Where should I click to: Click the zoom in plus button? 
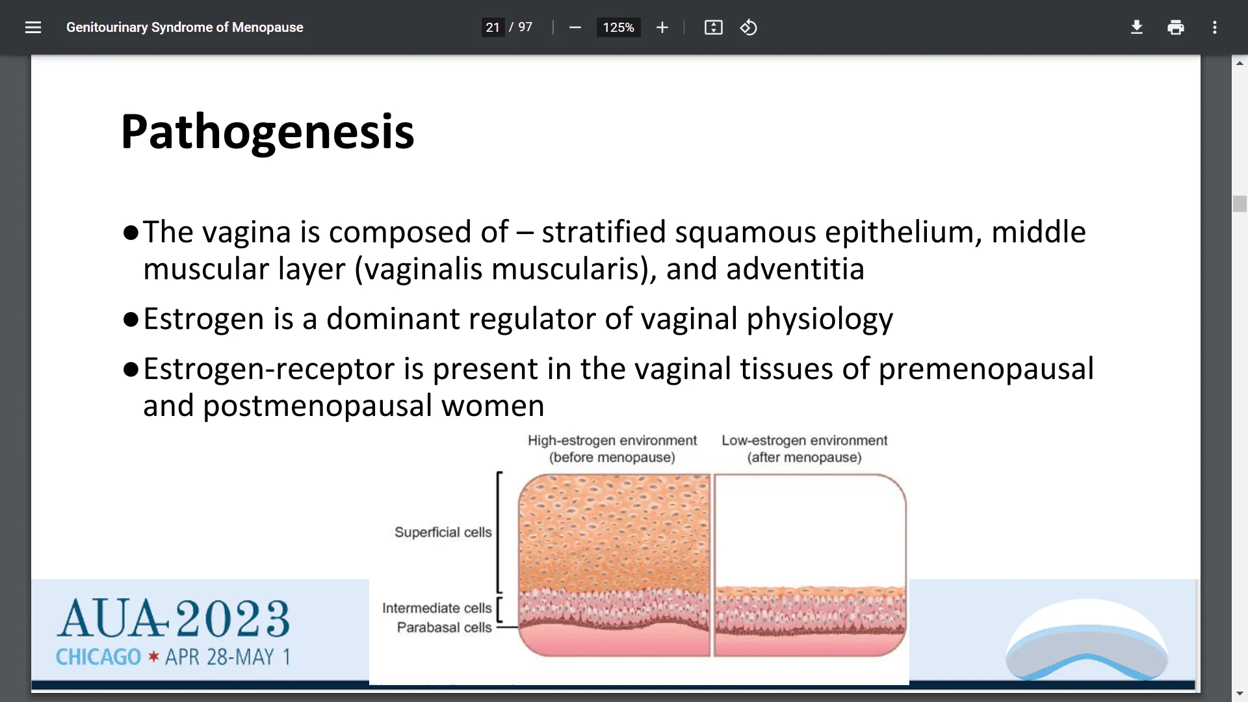coord(662,27)
